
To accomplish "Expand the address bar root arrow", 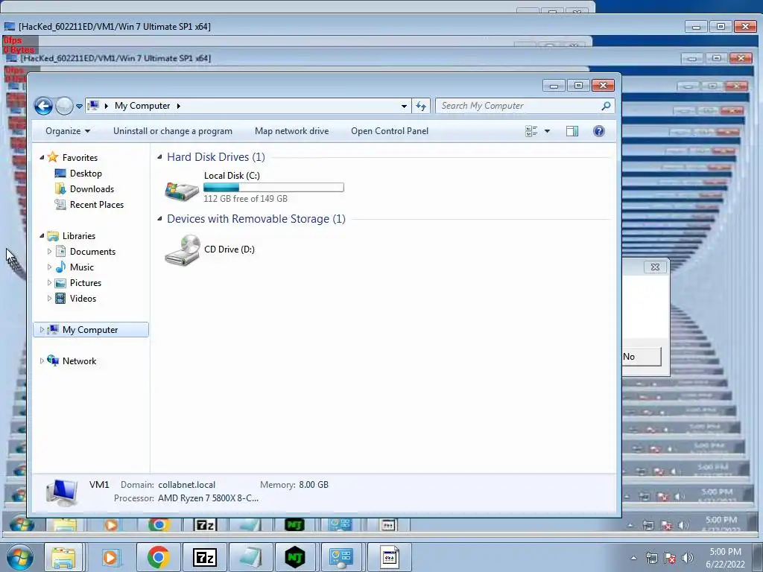I will point(106,106).
